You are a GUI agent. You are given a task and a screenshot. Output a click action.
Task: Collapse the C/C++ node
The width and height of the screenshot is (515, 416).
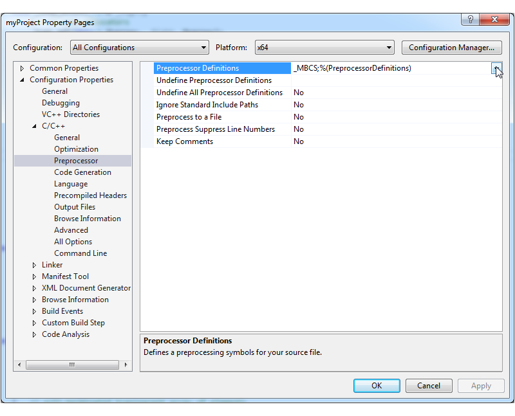(34, 126)
